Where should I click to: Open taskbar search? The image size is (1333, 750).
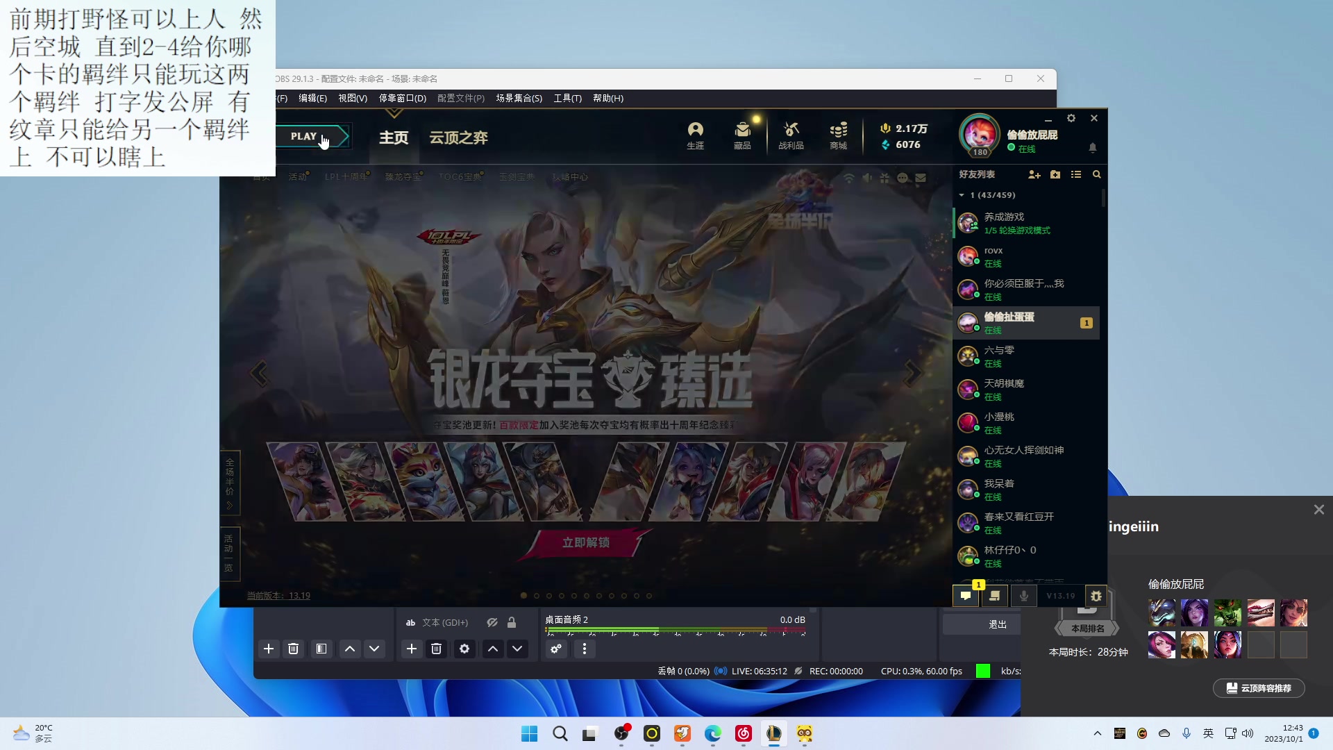point(560,733)
